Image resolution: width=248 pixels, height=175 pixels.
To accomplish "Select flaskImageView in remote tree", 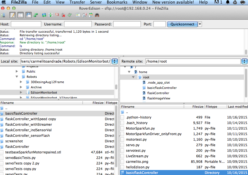I will click(159, 98).
